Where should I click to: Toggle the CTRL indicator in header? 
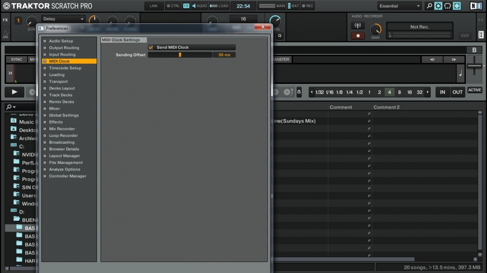point(173,6)
